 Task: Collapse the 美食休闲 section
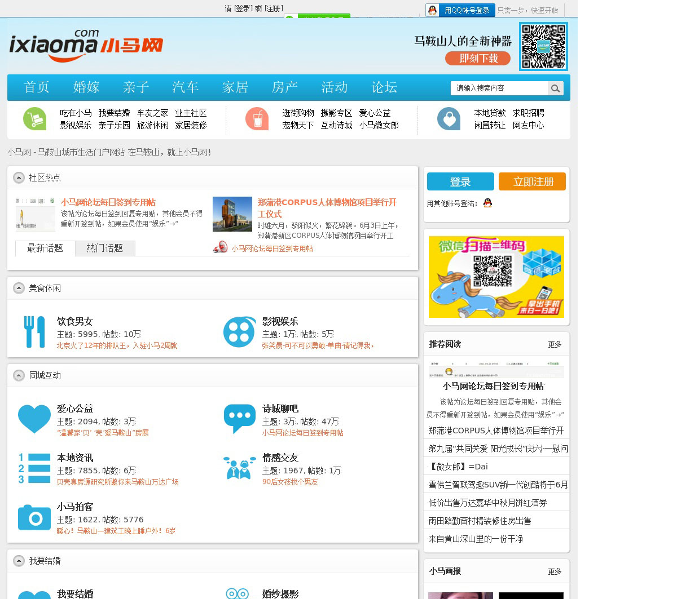click(19, 288)
